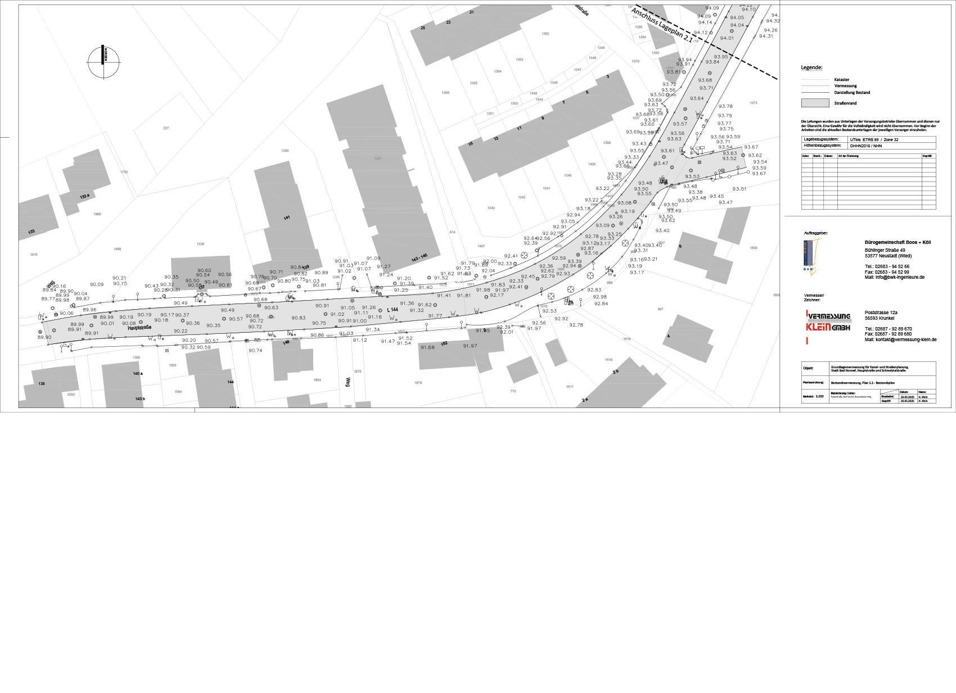Viewport: 956px width, 693px height.
Task: Click the 'Art der Änderung' column header
Action: tap(849, 156)
